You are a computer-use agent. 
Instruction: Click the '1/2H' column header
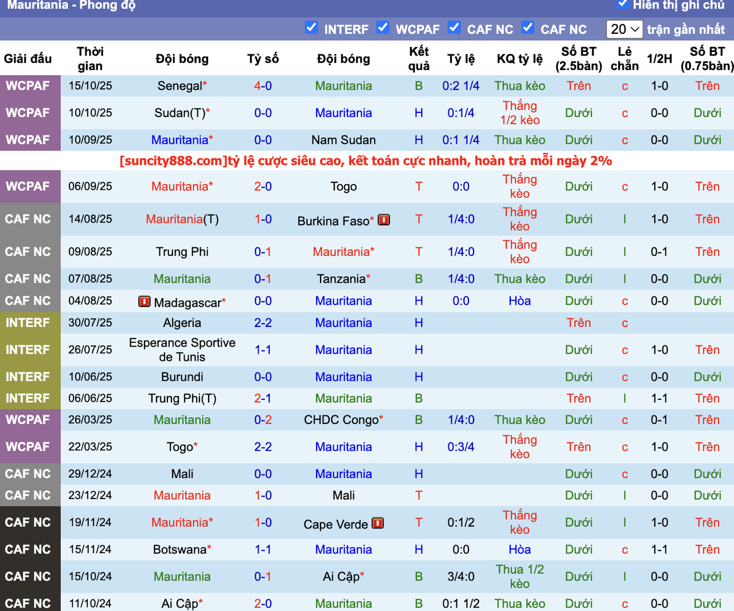coord(659,59)
